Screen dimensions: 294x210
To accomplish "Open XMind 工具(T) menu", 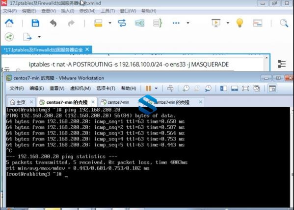I will tap(107, 11).
